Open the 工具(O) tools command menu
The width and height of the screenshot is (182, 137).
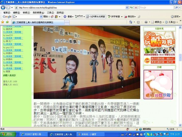(171, 22)
